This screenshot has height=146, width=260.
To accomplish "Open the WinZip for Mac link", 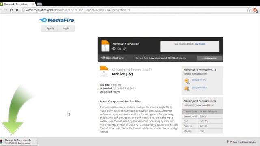I will [199, 88].
